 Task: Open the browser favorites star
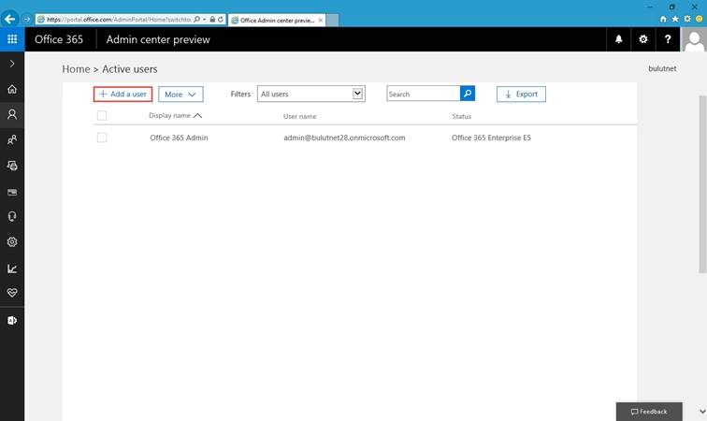coord(675,19)
